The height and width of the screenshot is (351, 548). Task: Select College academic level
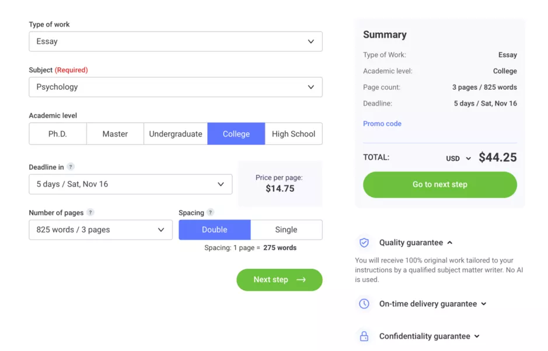click(x=236, y=134)
